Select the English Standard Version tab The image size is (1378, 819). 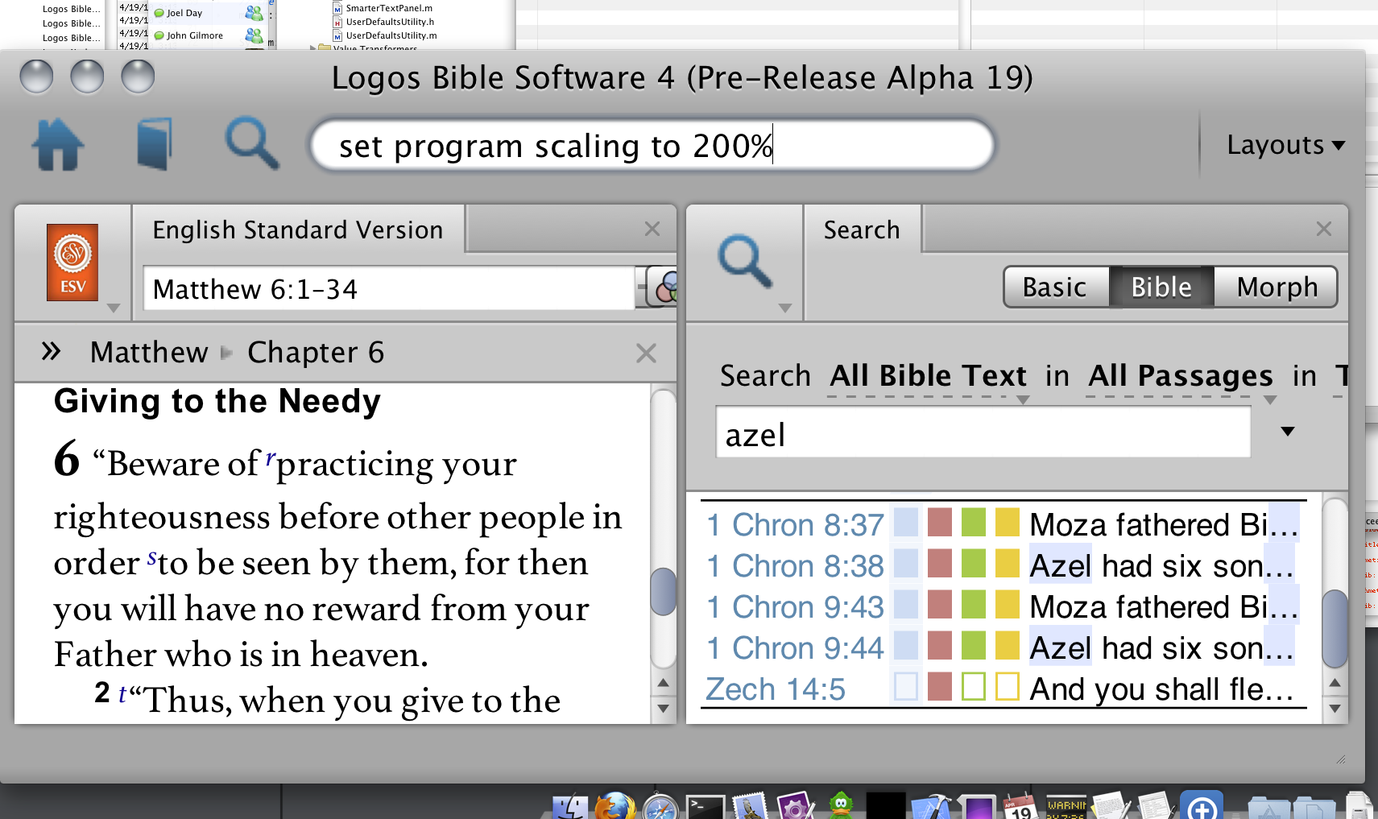pyautogui.click(x=298, y=230)
